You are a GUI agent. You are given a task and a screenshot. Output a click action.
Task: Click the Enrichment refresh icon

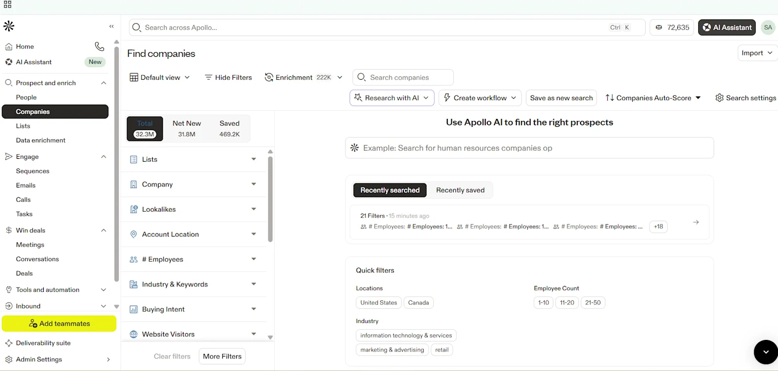coord(269,78)
